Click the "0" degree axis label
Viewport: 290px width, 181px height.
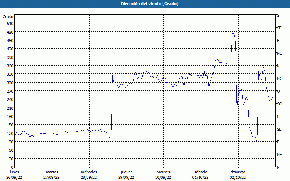point(12,167)
